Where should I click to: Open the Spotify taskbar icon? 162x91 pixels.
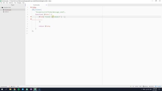(18, 89)
